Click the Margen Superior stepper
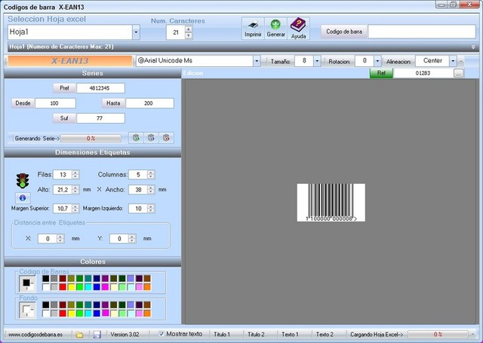Image resolution: width=483 pixels, height=343 pixels. pyautogui.click(x=75, y=208)
